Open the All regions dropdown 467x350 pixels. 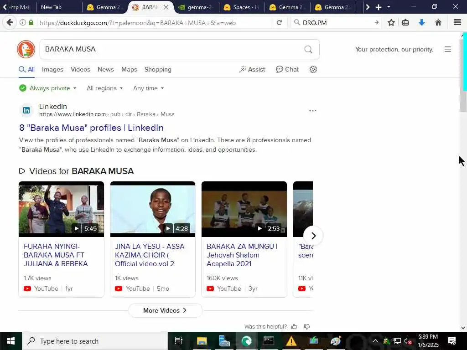point(104,88)
